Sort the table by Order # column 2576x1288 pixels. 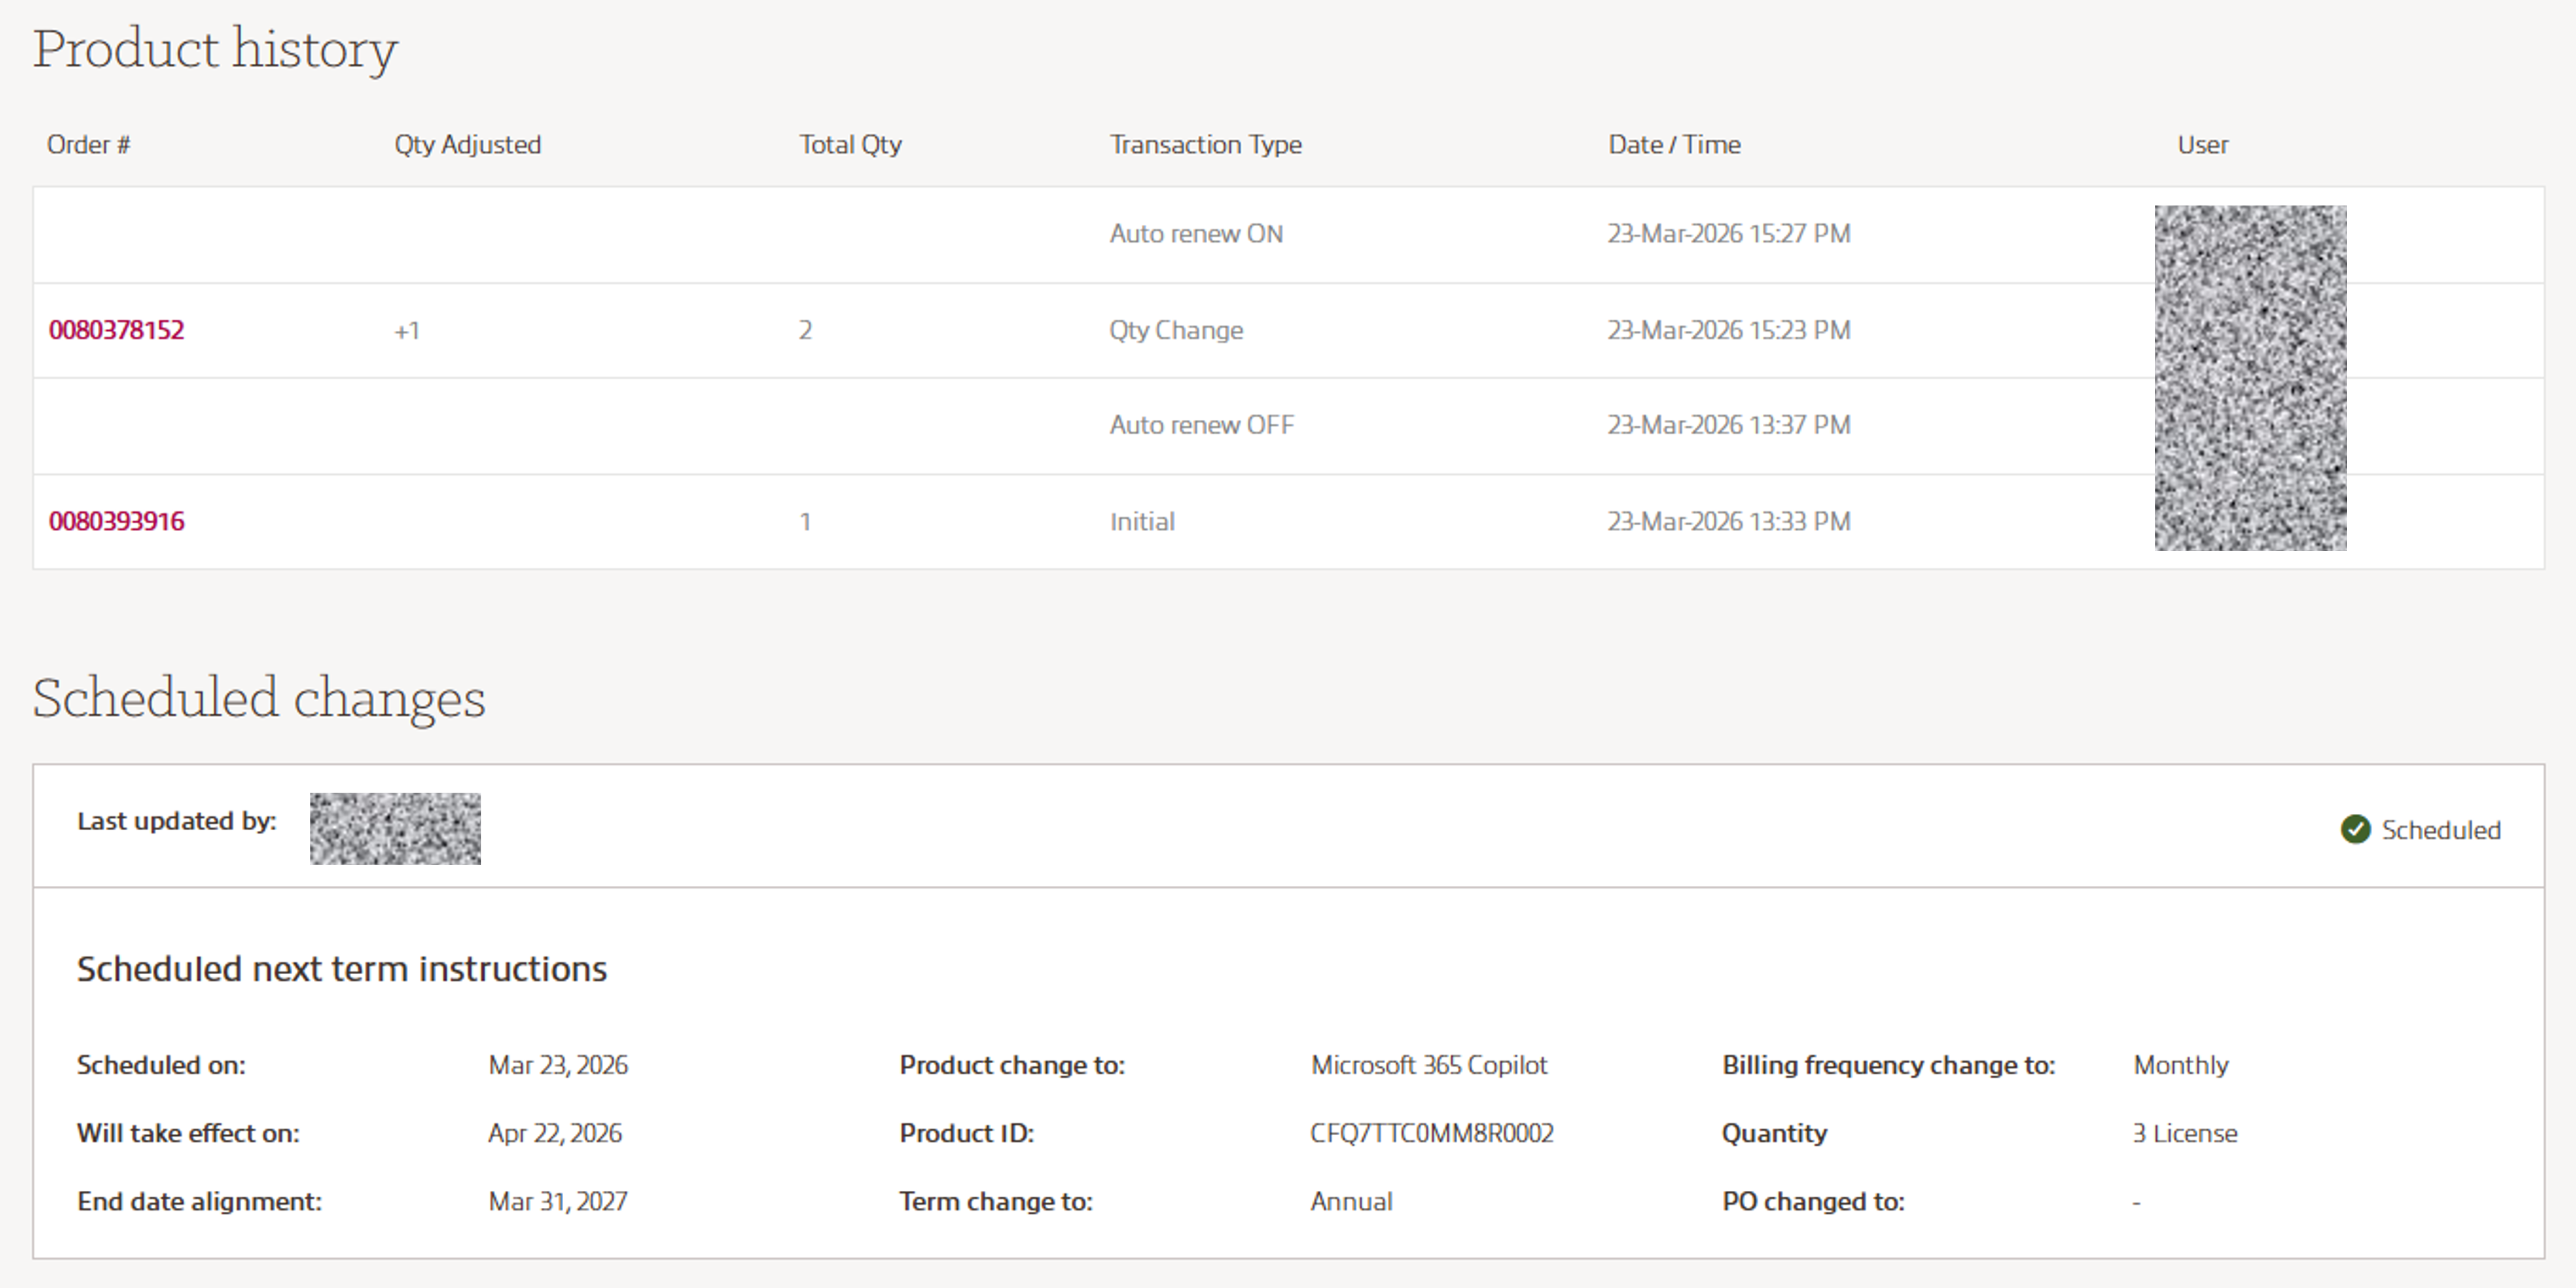[87, 144]
